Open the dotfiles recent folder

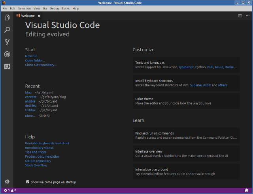click(x=30, y=106)
